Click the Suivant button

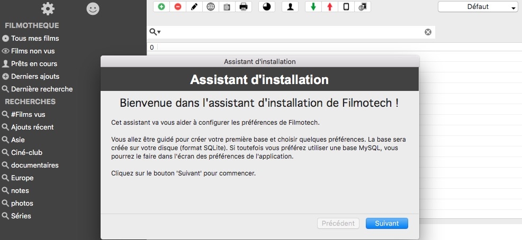386,224
